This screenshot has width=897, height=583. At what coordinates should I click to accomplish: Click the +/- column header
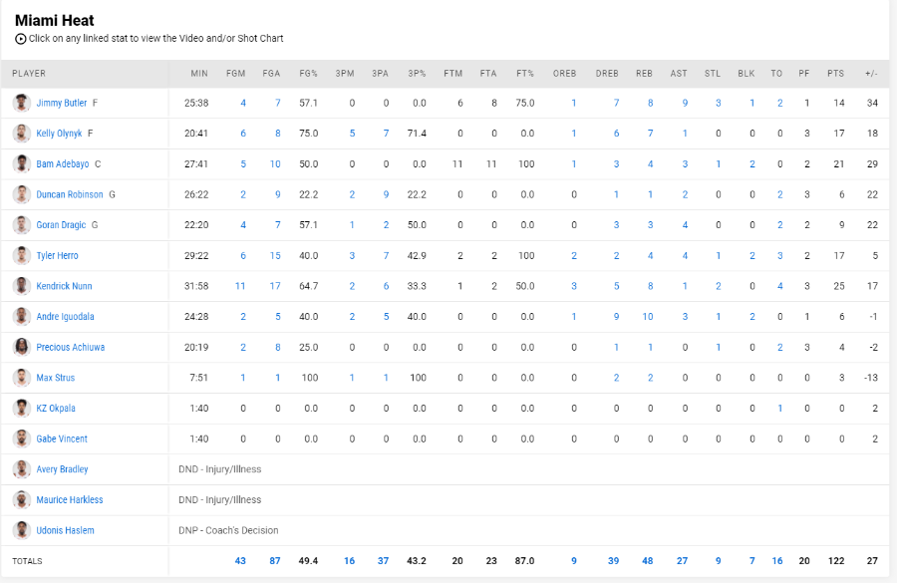click(871, 73)
